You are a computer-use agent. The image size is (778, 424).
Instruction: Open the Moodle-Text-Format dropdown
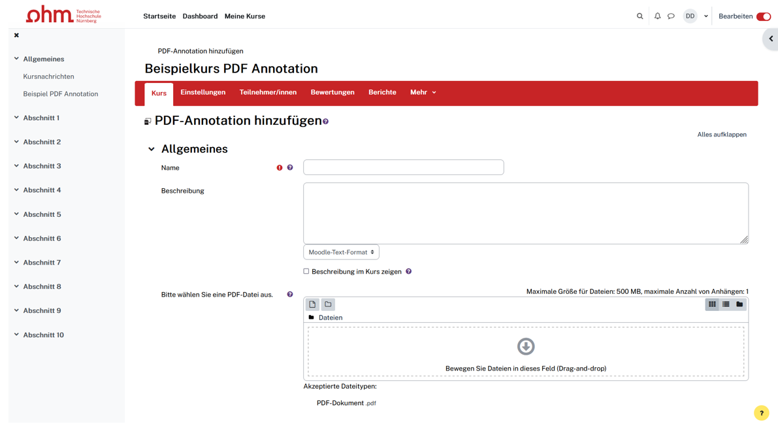tap(341, 252)
